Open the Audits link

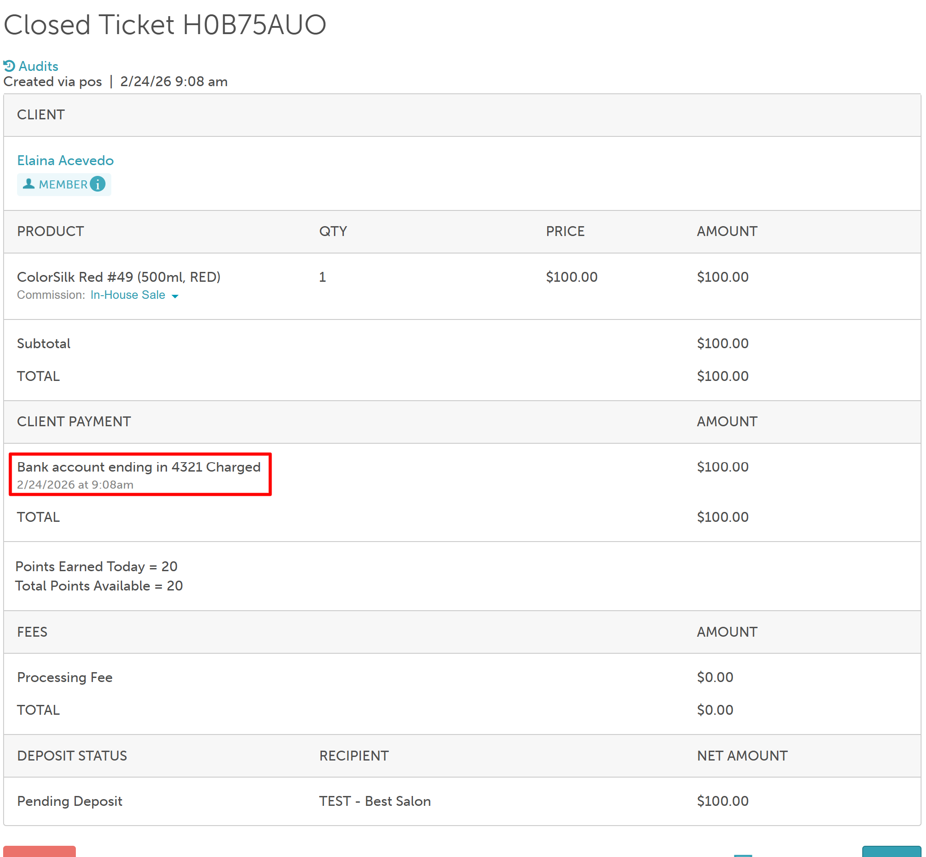coord(38,66)
